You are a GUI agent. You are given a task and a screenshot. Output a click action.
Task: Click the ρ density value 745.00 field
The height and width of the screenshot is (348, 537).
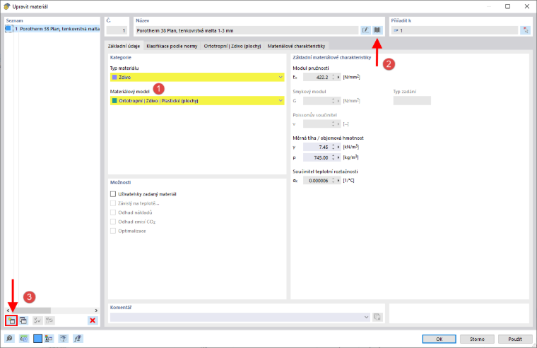pos(317,157)
